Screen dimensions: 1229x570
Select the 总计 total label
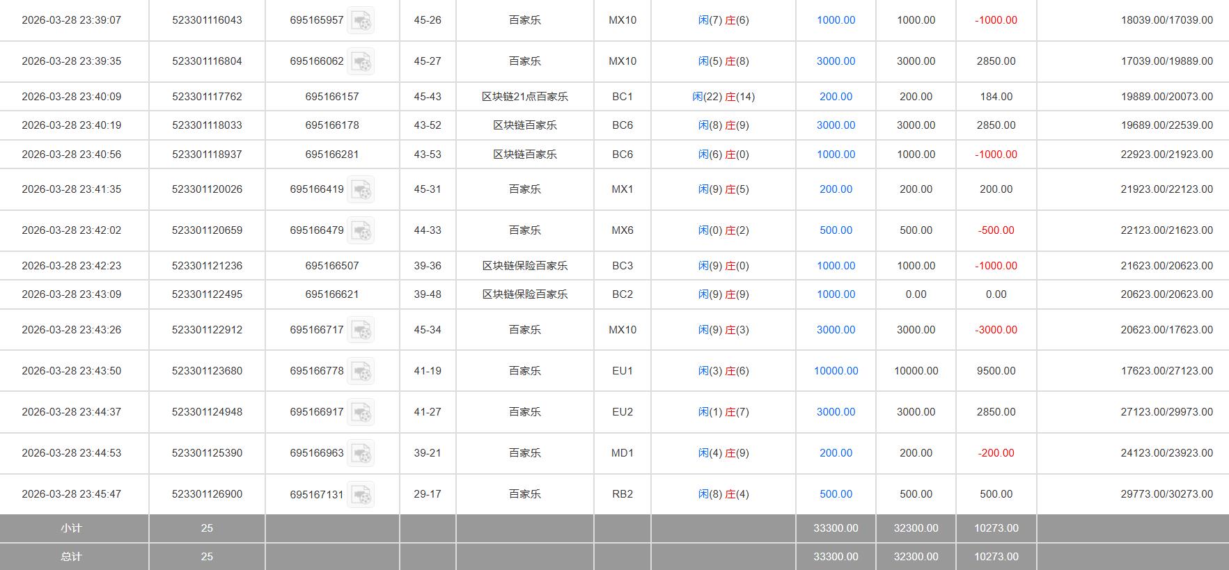(72, 557)
